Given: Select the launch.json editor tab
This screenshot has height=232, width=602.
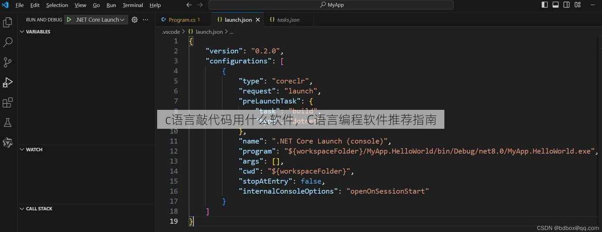Looking at the screenshot, I should tap(238, 20).
